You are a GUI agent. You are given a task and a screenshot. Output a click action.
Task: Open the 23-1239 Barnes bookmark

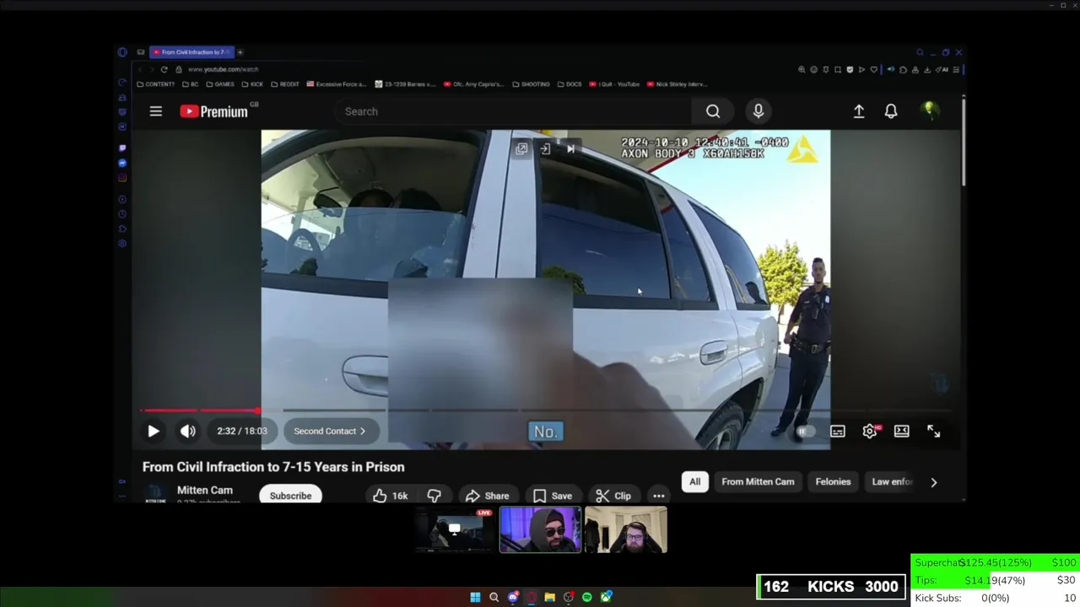405,84
